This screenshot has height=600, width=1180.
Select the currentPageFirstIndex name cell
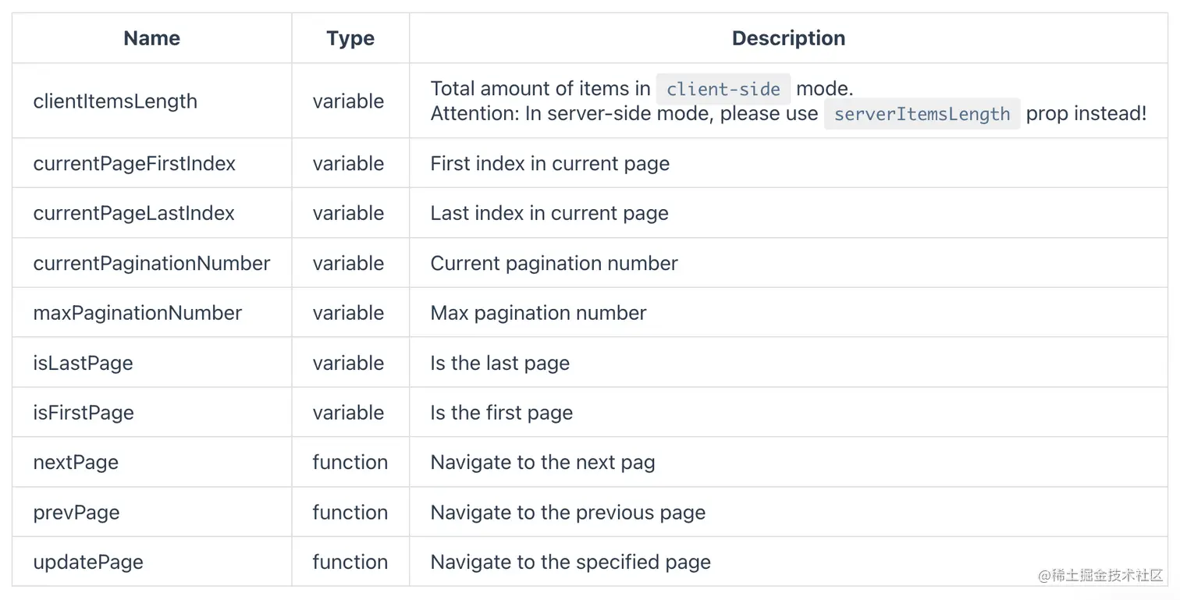pyautogui.click(x=134, y=164)
